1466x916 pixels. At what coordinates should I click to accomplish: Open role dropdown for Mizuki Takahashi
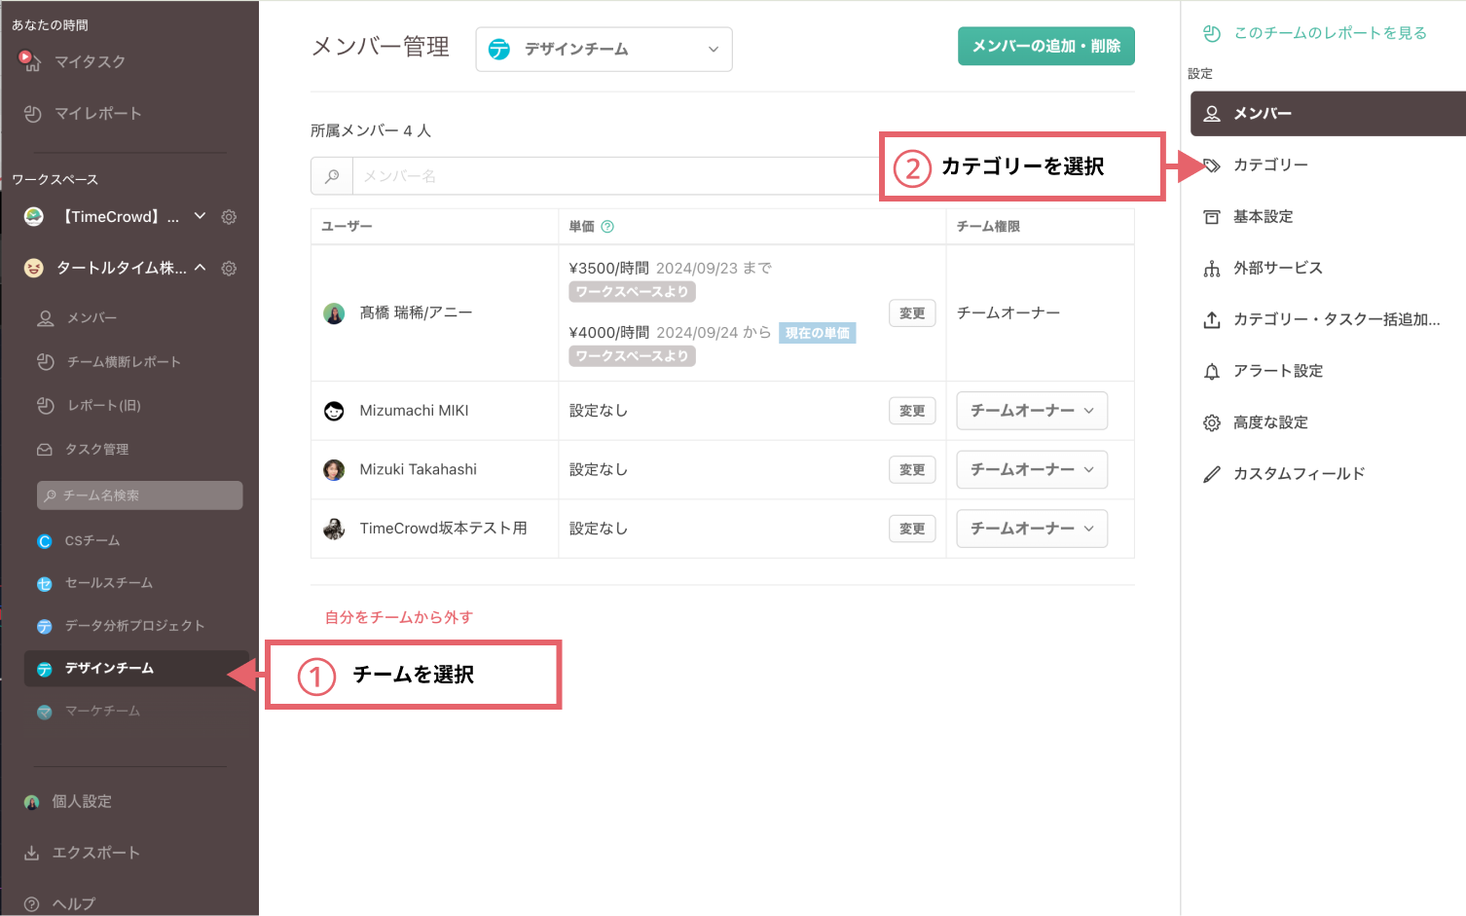click(x=1031, y=470)
